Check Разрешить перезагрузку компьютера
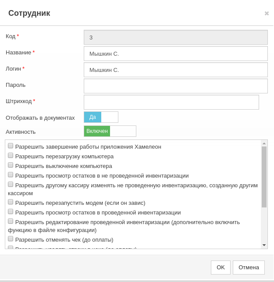 [x=11, y=155]
